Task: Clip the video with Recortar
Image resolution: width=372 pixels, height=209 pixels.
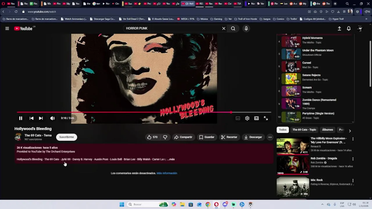Action: point(229,137)
